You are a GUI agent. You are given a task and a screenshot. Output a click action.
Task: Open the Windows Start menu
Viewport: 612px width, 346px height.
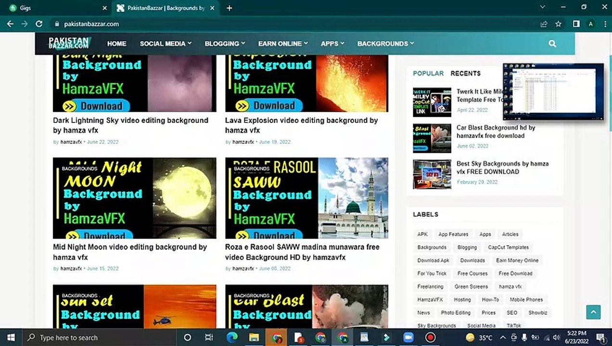(11, 337)
